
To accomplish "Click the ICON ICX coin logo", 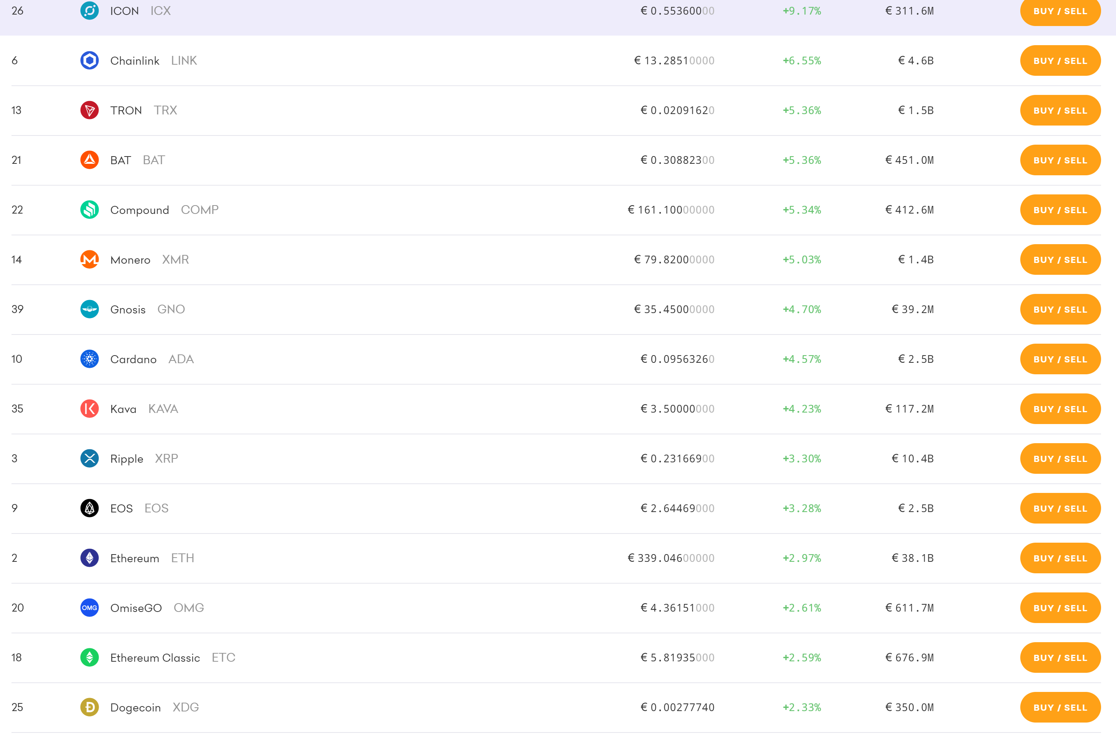I will coord(90,10).
